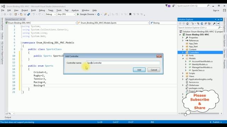Click the Save icon in toolbar
The image size is (227, 127).
click(x=25, y=14)
